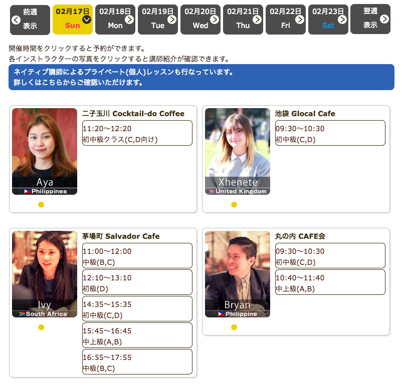Click the yellow dot under Bryan's photo

pyautogui.click(x=234, y=327)
